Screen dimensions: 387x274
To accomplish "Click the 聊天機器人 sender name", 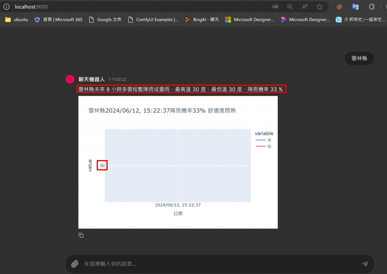I will 91,79.
